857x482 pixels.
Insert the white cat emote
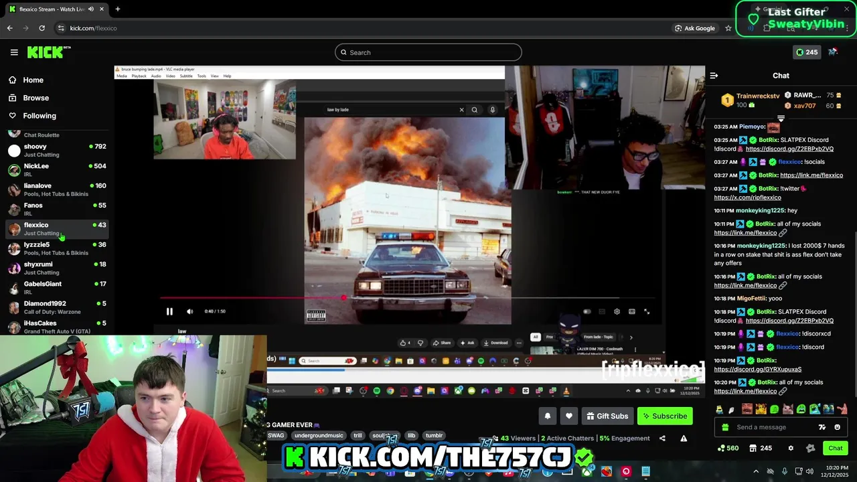tap(788, 409)
